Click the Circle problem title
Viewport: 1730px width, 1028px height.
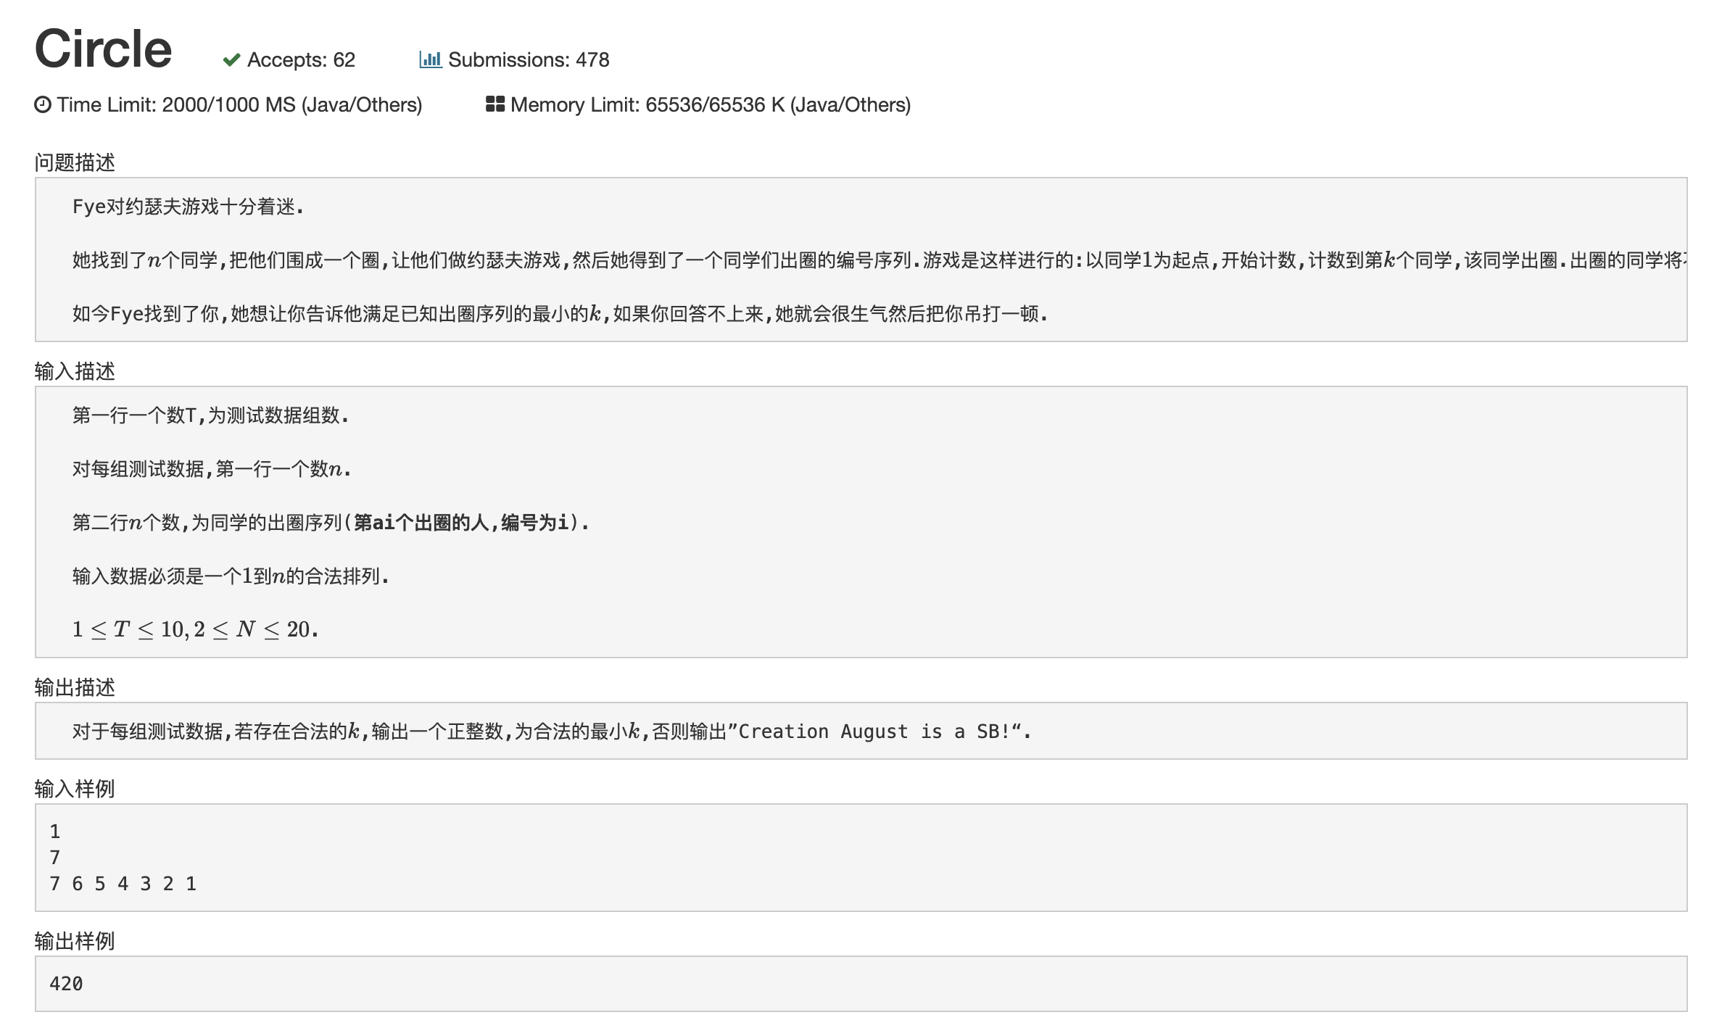103,49
